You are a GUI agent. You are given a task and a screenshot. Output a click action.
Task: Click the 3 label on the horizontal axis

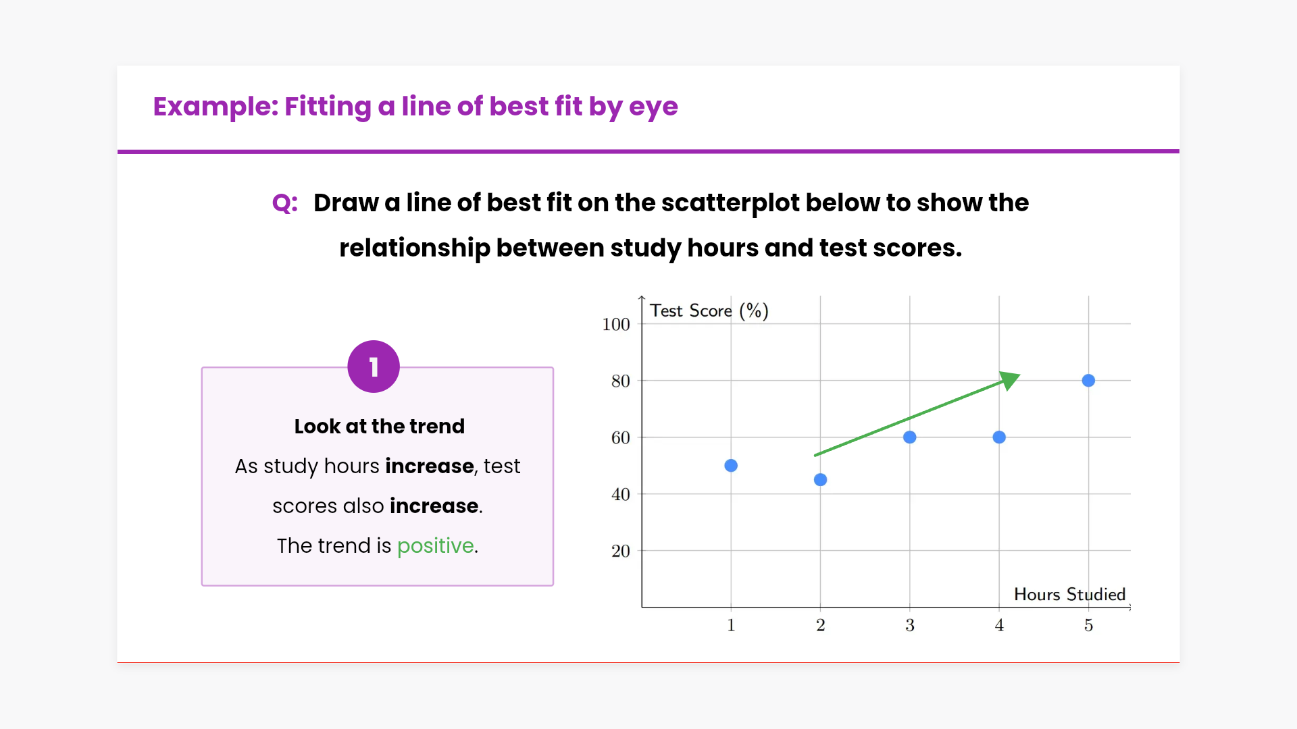(910, 626)
